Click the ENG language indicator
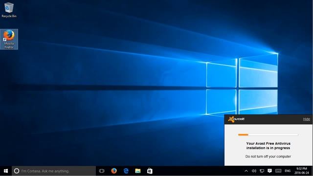 [288, 171]
